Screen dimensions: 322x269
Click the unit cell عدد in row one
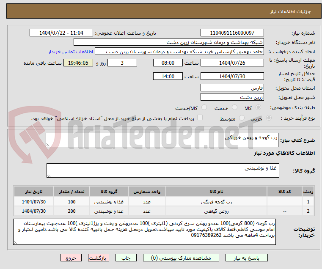coord(147,202)
